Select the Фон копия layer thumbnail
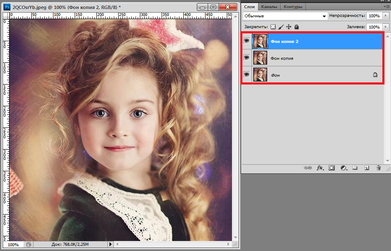This screenshot has height=251, width=391. point(260,58)
